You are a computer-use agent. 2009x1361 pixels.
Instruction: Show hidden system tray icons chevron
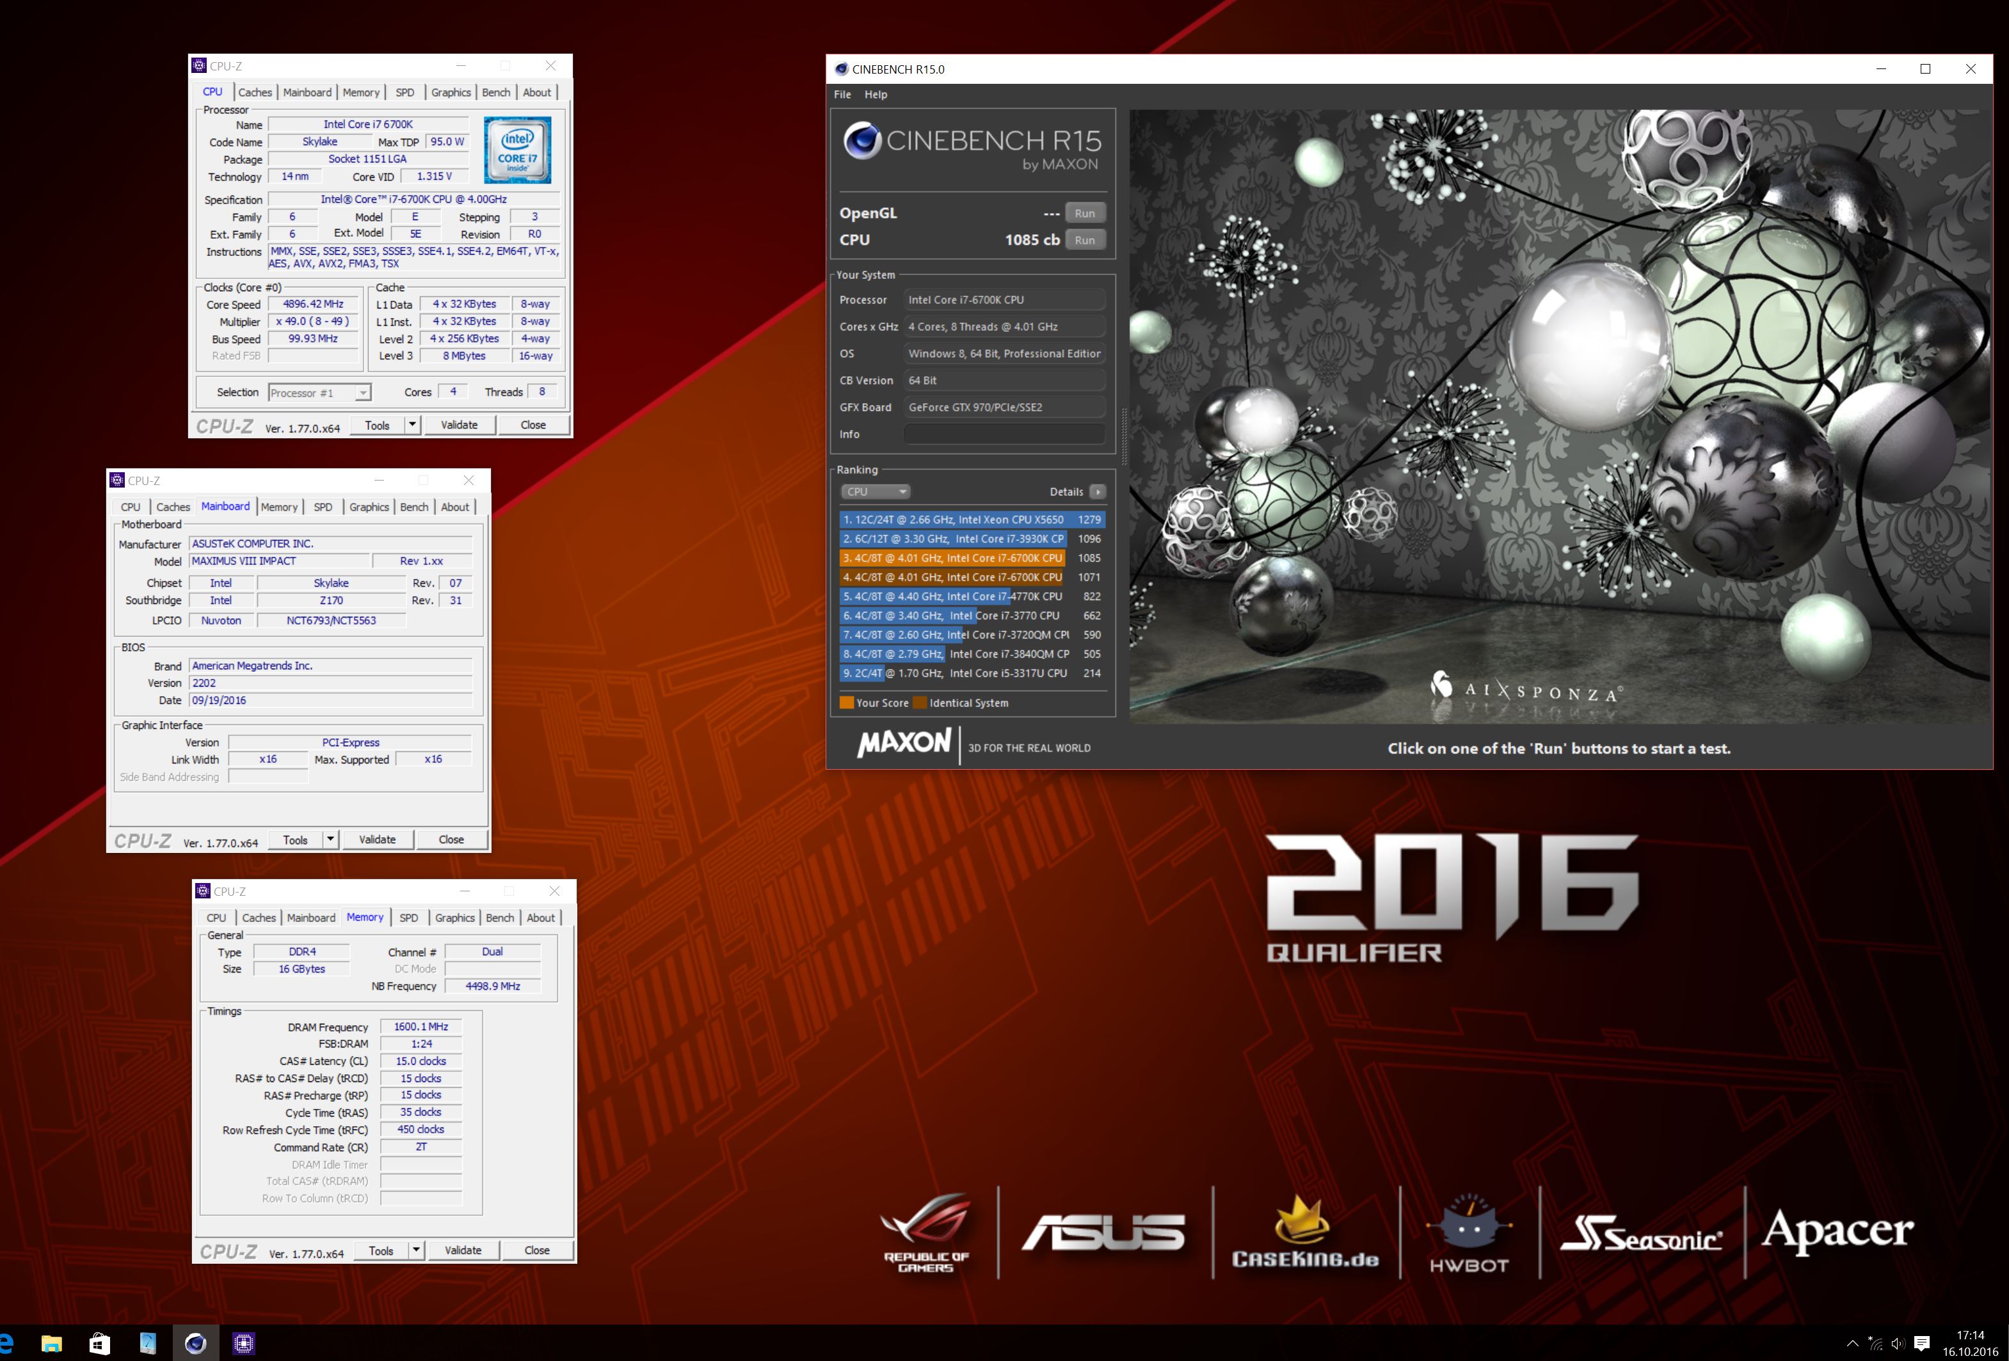1852,1343
